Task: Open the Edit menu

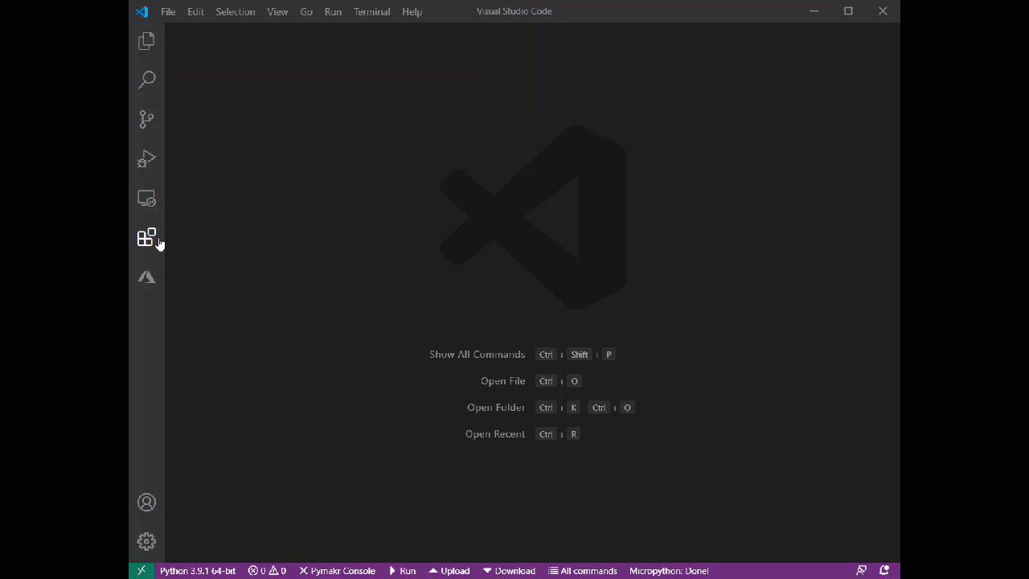Action: point(195,12)
